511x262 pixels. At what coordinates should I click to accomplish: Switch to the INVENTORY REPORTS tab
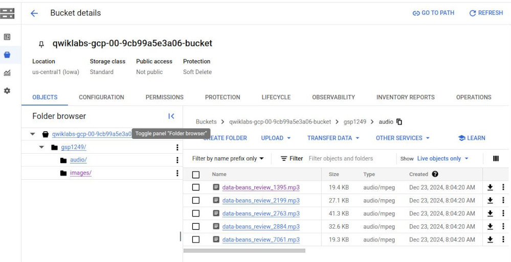[406, 97]
